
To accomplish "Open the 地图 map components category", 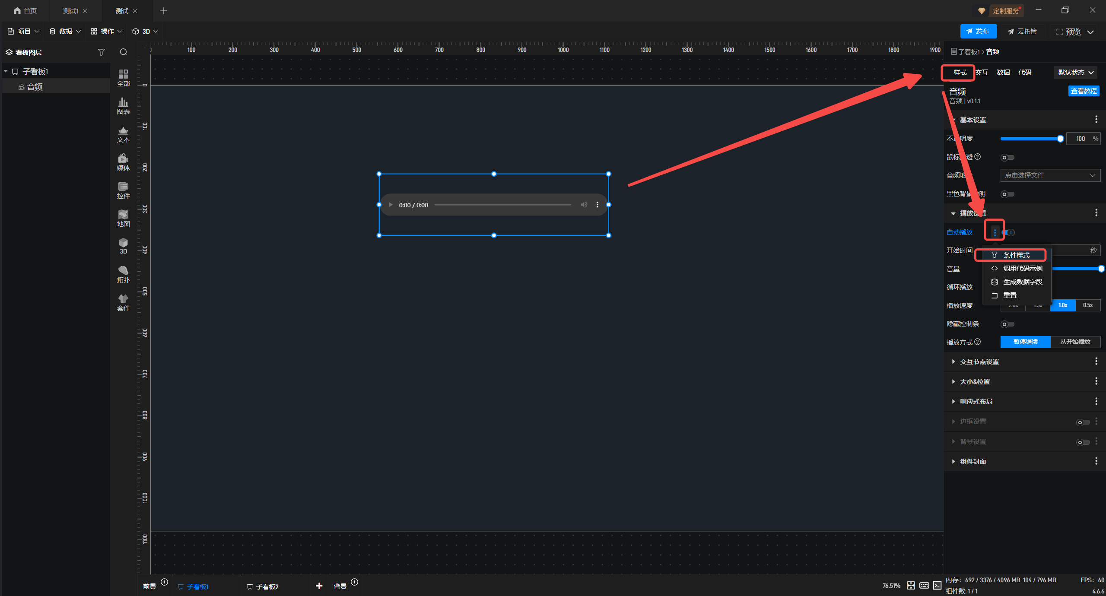I will point(123,218).
